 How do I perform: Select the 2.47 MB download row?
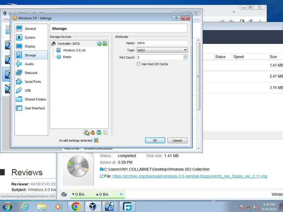[243, 76]
